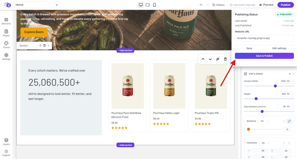Viewport: 297px width, 159px height.
Task: Open the Theme panel
Action: (x=6, y=45)
